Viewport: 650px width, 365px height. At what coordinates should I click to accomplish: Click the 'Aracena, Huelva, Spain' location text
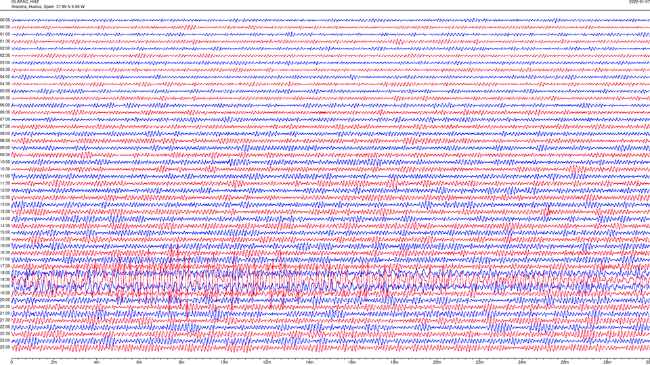pos(32,7)
